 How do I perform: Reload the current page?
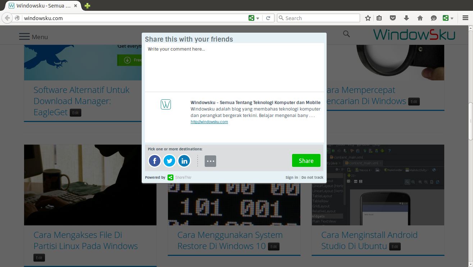point(268,18)
